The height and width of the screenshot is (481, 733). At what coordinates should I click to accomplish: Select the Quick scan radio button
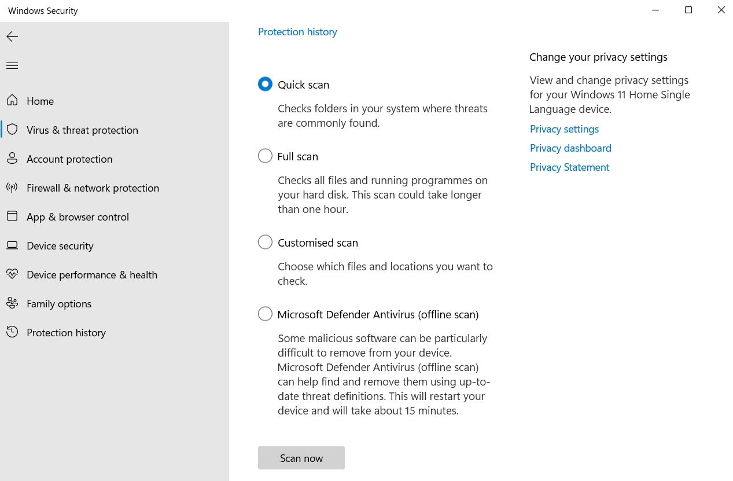click(x=265, y=84)
